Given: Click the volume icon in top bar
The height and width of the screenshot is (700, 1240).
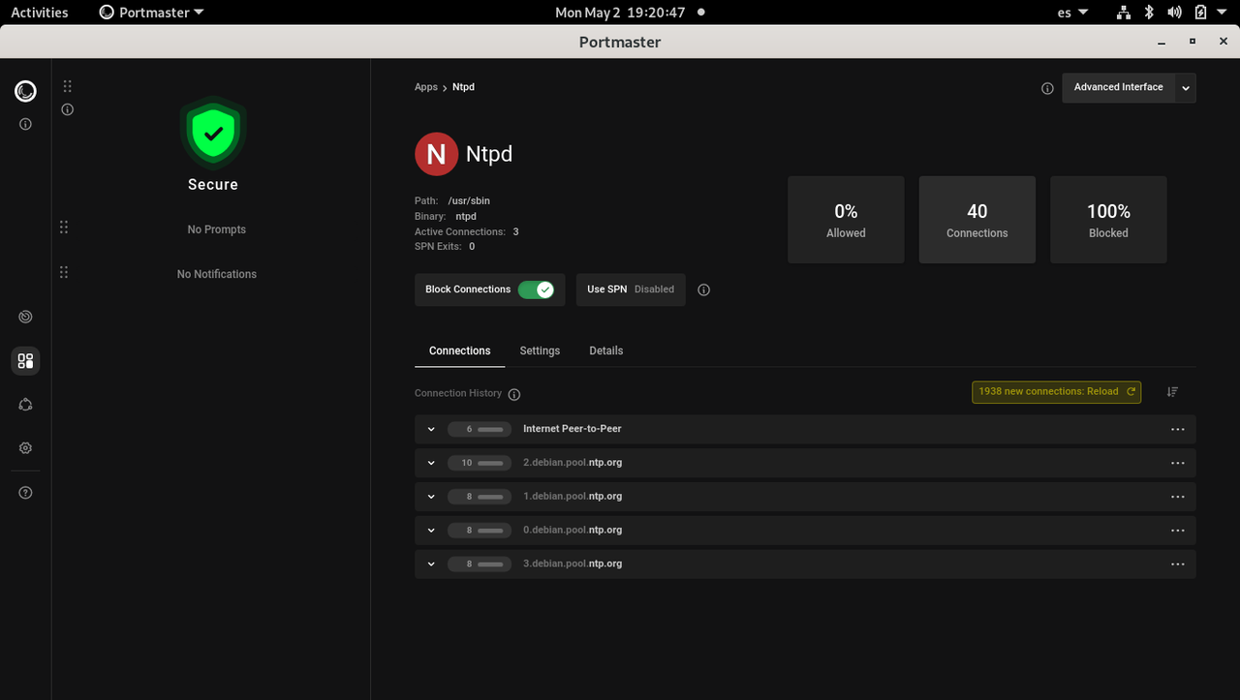Looking at the screenshot, I should [1175, 13].
